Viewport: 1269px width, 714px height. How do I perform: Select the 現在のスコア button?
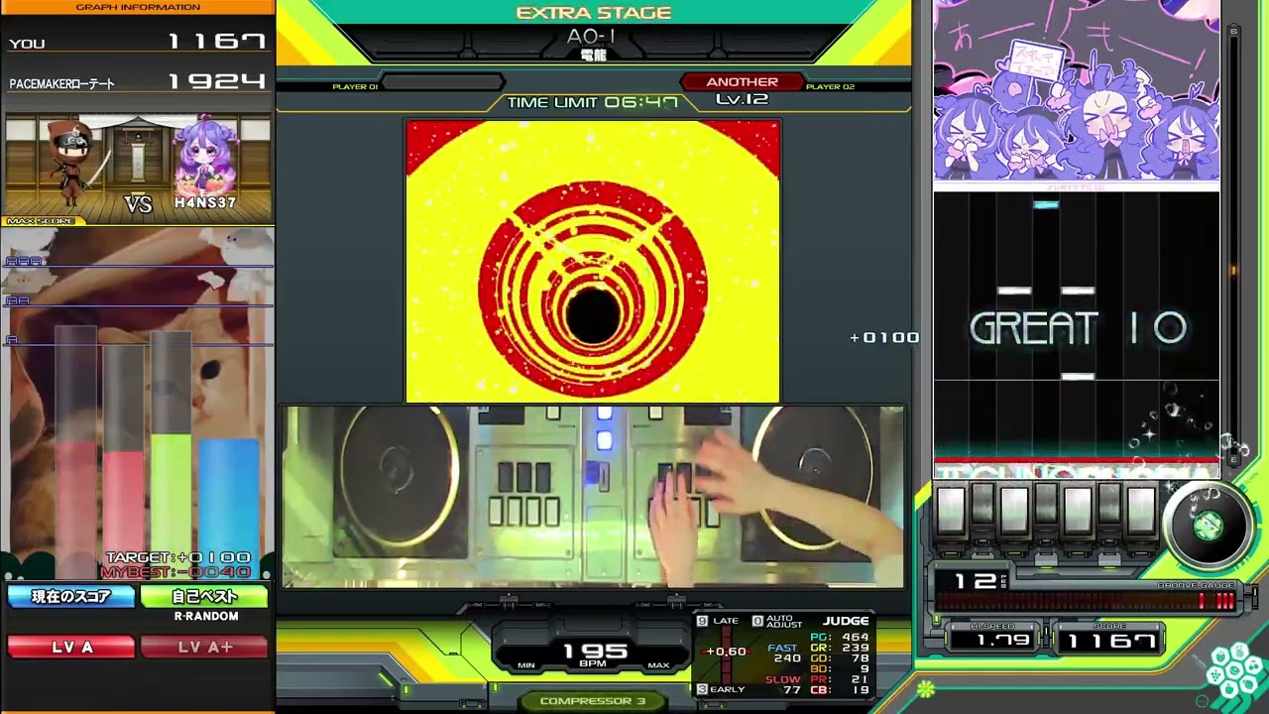click(x=70, y=596)
